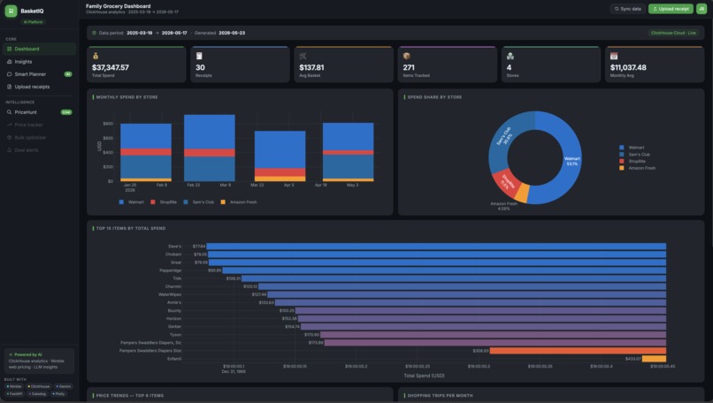
Task: Click the BasketIQ logo icon
Action: pyautogui.click(x=11, y=11)
